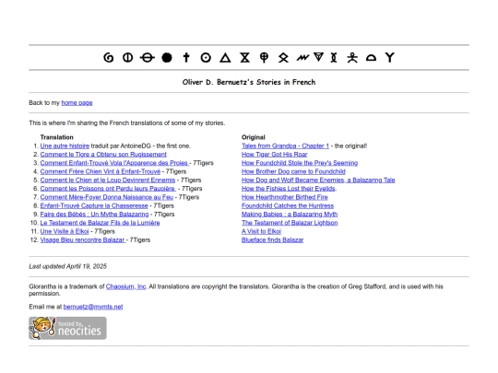Click the wide hourglass-shaped rune

[x=245, y=58]
